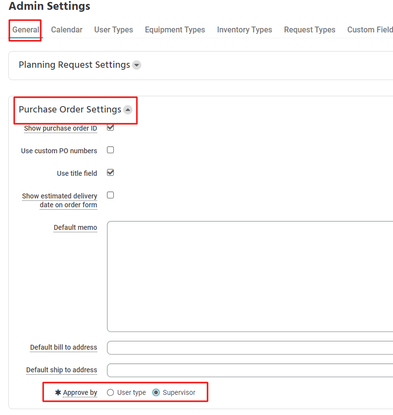This screenshot has width=393, height=415.
Task: Open the Request Types tab
Action: click(310, 29)
